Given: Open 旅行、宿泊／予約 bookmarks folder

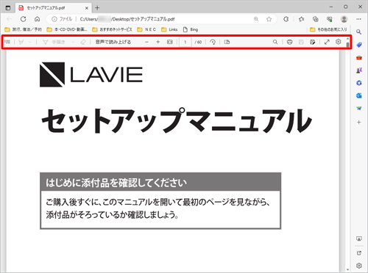Looking at the screenshot, I should [x=24, y=29].
